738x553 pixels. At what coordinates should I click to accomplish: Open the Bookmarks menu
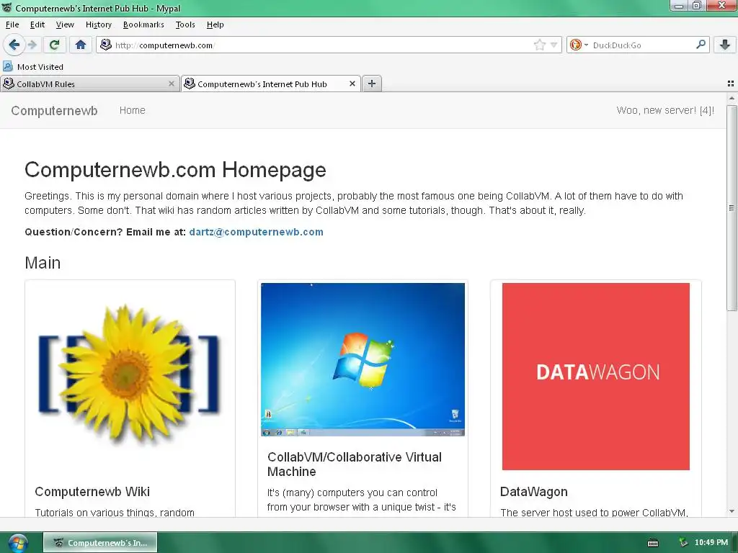point(143,24)
